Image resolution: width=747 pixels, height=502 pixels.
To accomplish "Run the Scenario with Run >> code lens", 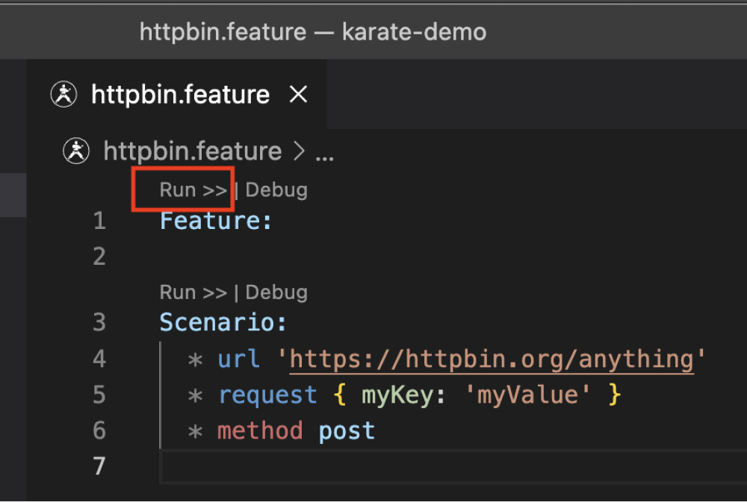I will click(193, 292).
